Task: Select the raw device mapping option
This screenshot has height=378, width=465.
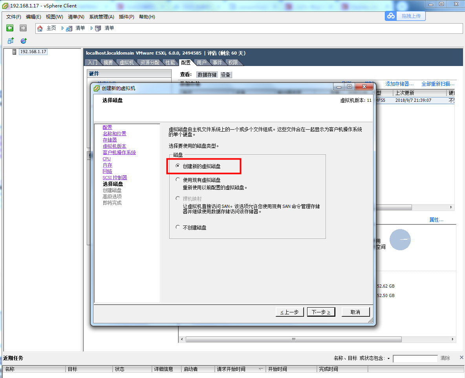Action: 178,198
